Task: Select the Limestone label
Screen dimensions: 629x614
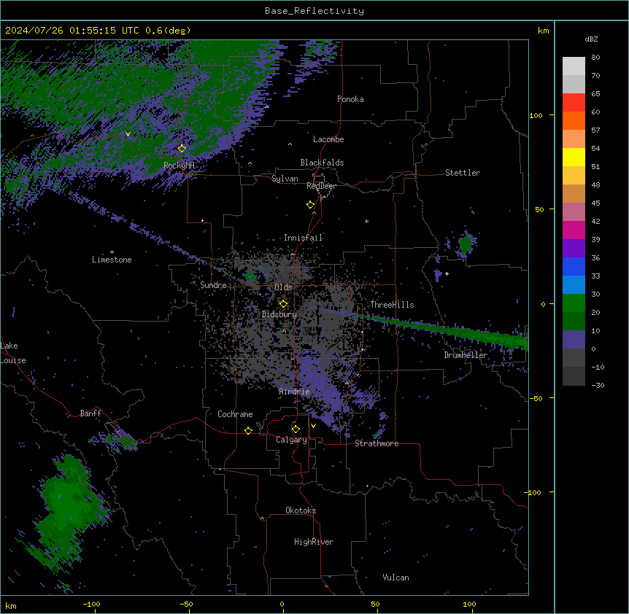Action: [x=112, y=260]
